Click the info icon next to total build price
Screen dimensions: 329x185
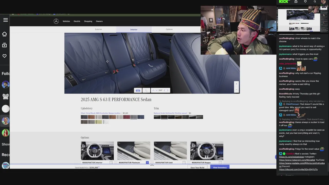pos(99,167)
